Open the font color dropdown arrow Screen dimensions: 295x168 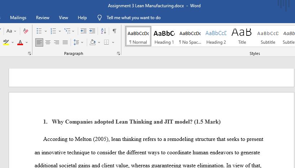click(27, 42)
